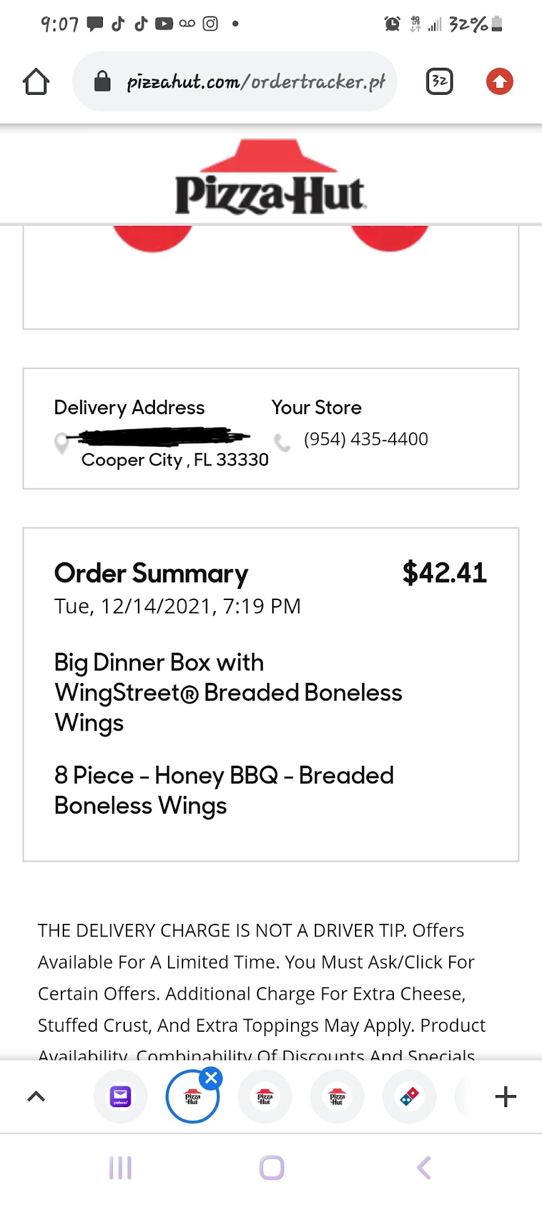The height and width of the screenshot is (1205, 542).
Task: Expand the tab strip with up chevron
Action: (x=36, y=1096)
